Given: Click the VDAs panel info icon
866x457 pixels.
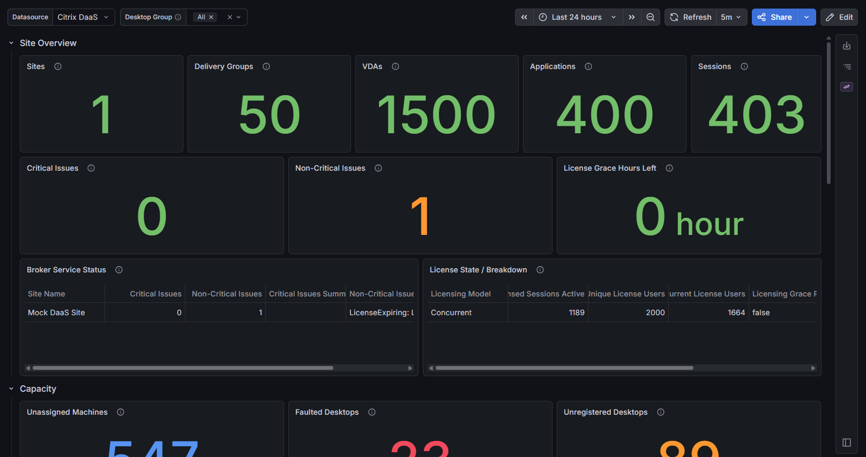Looking at the screenshot, I should coord(395,66).
